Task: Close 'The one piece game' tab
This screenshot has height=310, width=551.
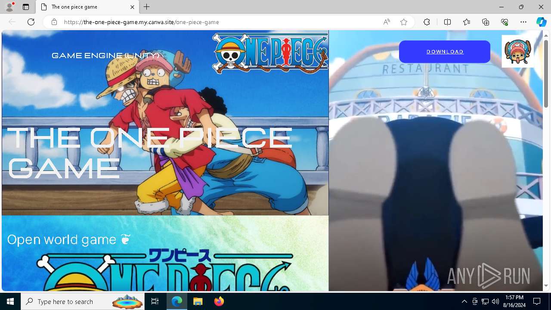Action: (132, 7)
